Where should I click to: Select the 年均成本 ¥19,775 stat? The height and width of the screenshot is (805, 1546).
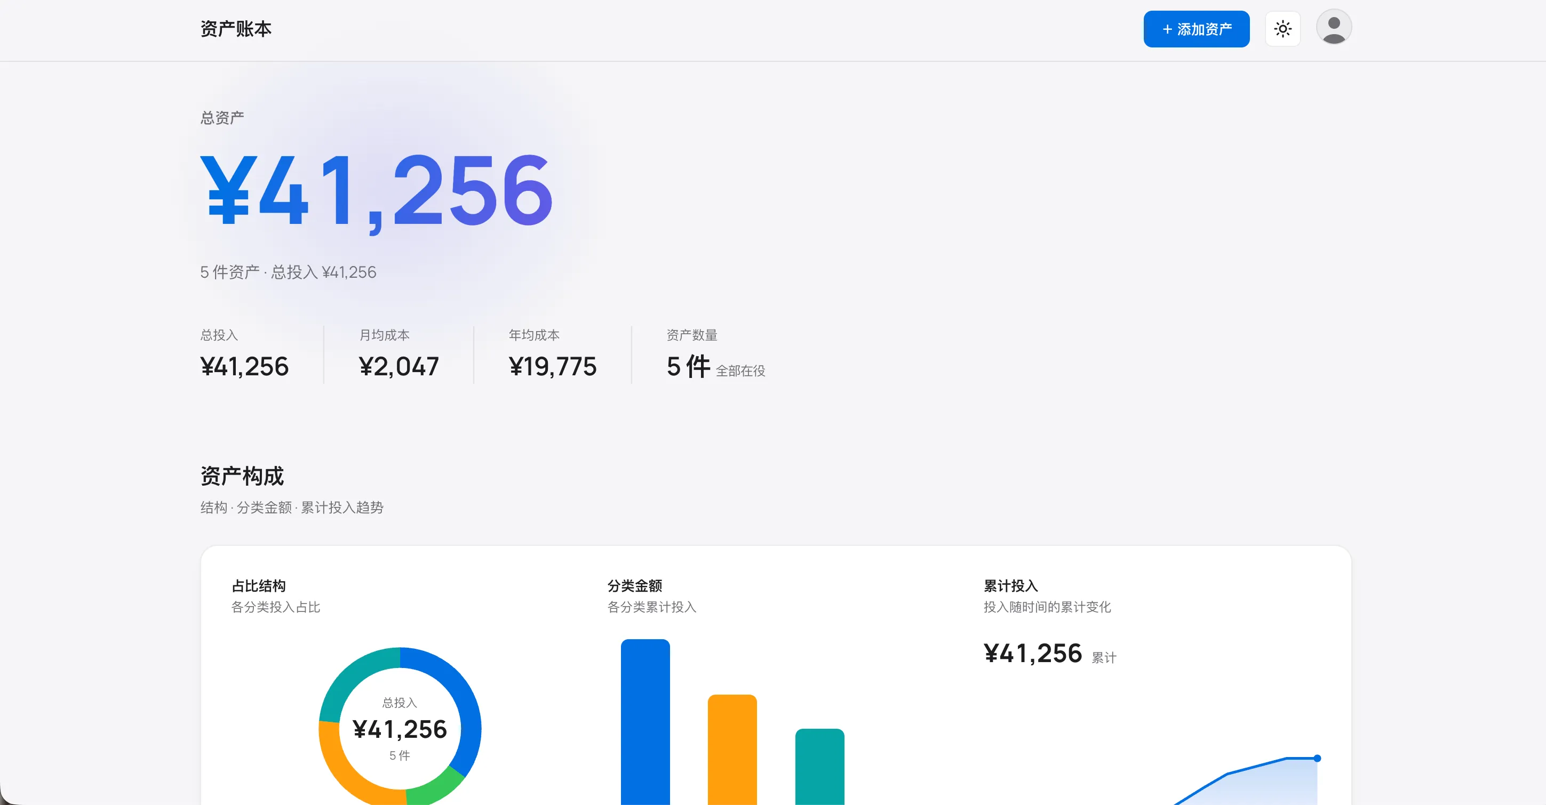tap(553, 354)
